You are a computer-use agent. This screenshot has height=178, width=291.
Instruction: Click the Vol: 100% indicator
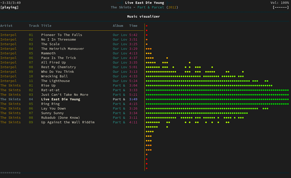coord(279,3)
